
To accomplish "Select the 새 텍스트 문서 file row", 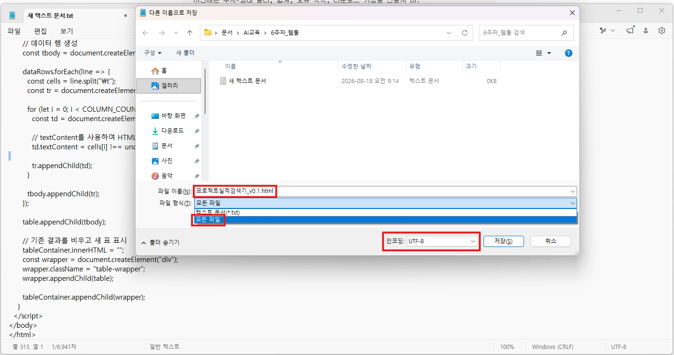I will (x=358, y=81).
